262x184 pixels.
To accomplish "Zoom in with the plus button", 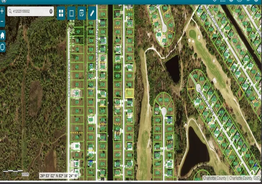I will 2,11.
